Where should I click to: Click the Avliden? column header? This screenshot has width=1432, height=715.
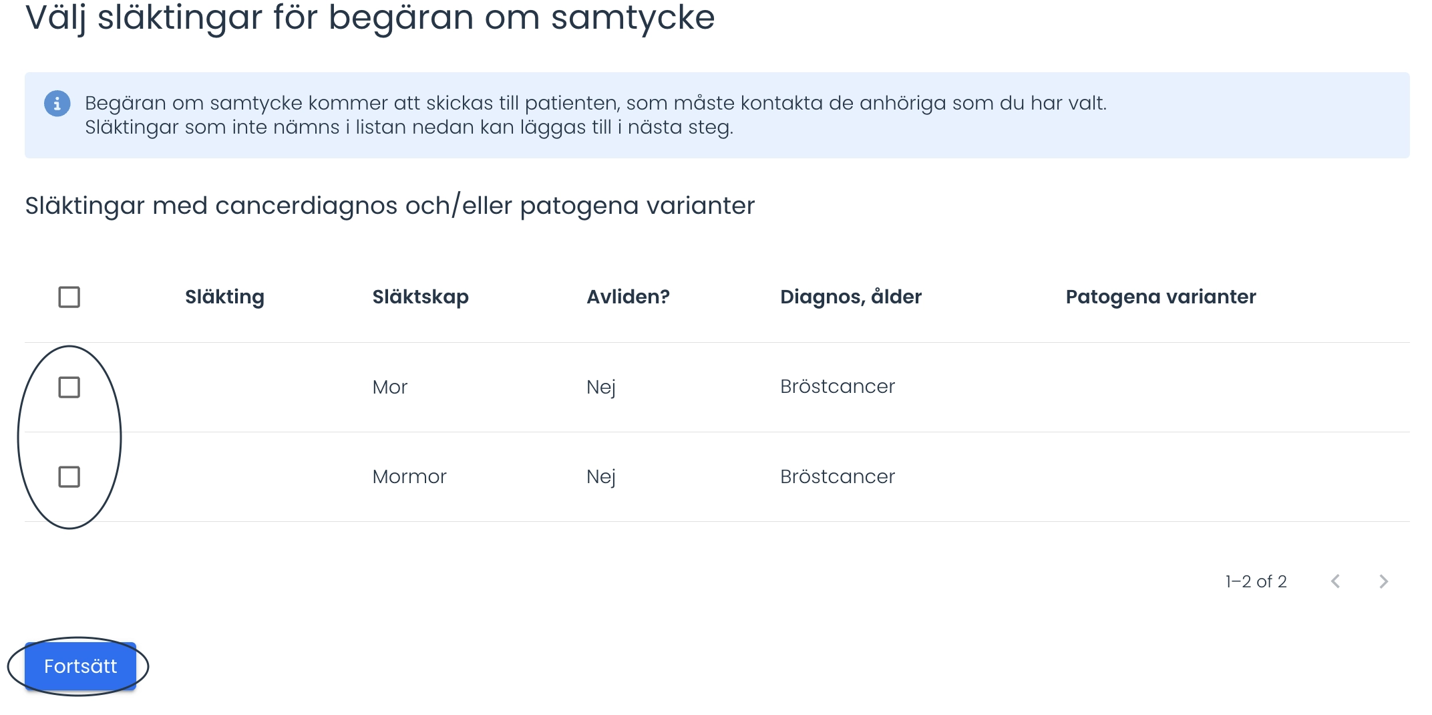[628, 297]
